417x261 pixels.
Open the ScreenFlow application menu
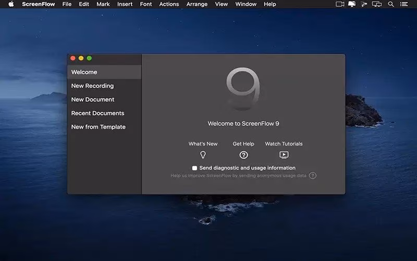pyautogui.click(x=38, y=4)
